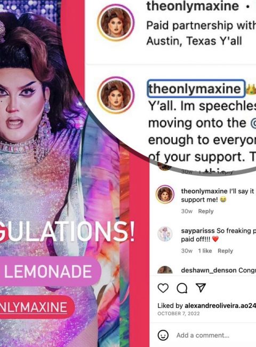
Task: Click the October 7, 2022 post date
Action: tap(179, 313)
